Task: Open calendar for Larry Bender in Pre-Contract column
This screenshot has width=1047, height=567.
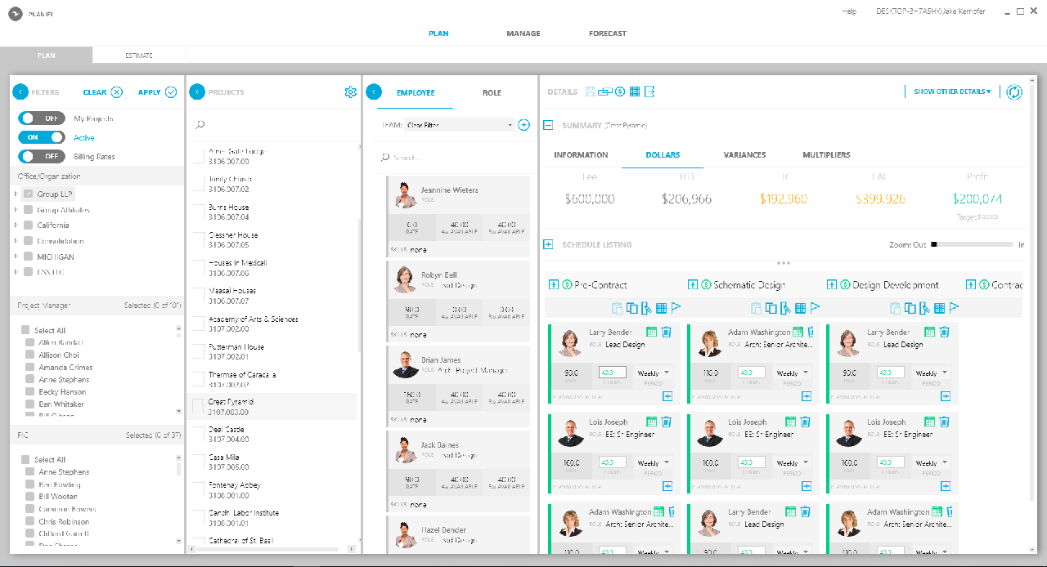Action: [x=651, y=332]
